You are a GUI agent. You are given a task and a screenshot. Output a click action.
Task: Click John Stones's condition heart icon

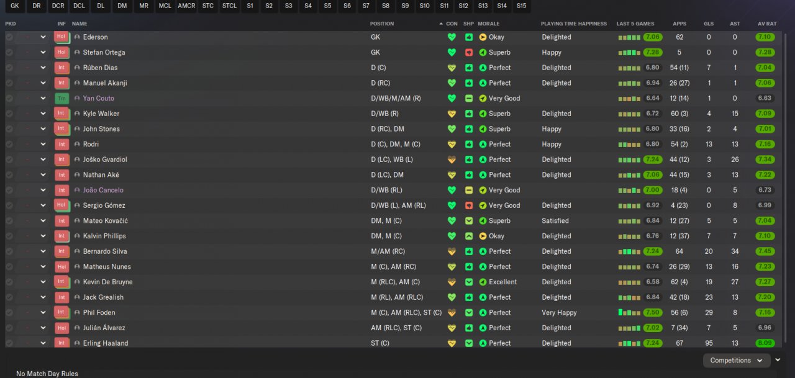(x=452, y=129)
